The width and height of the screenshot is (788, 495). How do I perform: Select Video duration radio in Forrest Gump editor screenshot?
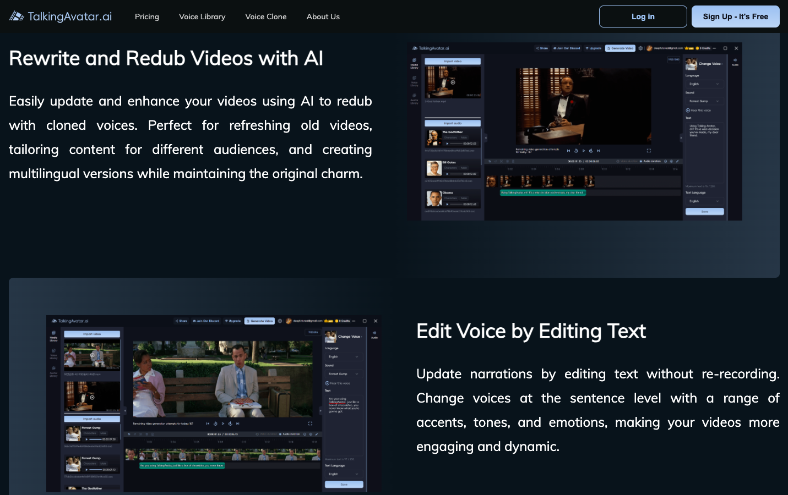tap(258, 434)
